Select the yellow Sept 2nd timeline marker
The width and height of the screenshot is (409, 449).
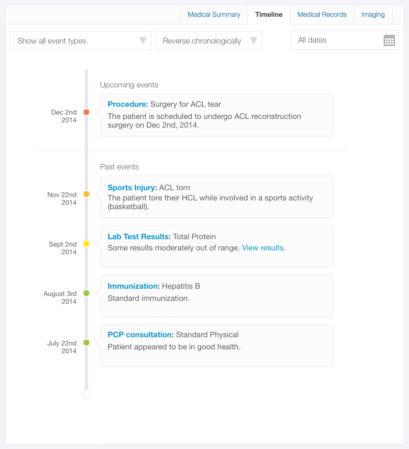(x=86, y=244)
